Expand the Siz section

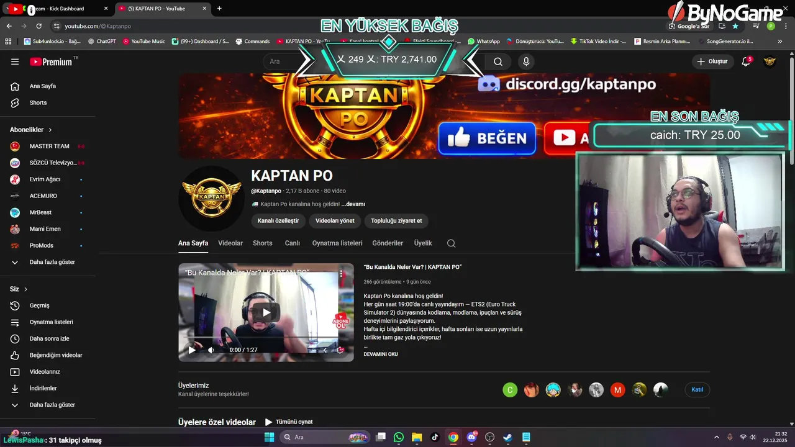click(19, 289)
